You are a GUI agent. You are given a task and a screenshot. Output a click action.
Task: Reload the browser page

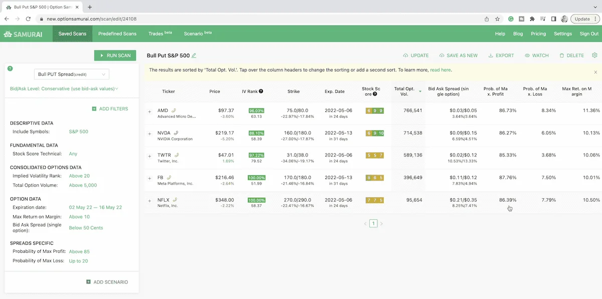click(x=28, y=19)
